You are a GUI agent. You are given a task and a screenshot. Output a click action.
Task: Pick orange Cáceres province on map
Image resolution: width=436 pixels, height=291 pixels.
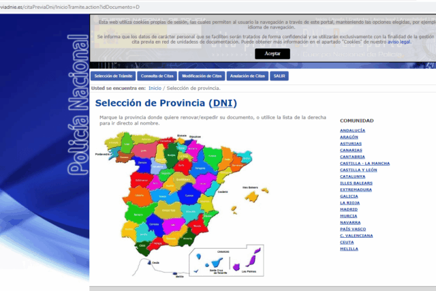(x=138, y=196)
